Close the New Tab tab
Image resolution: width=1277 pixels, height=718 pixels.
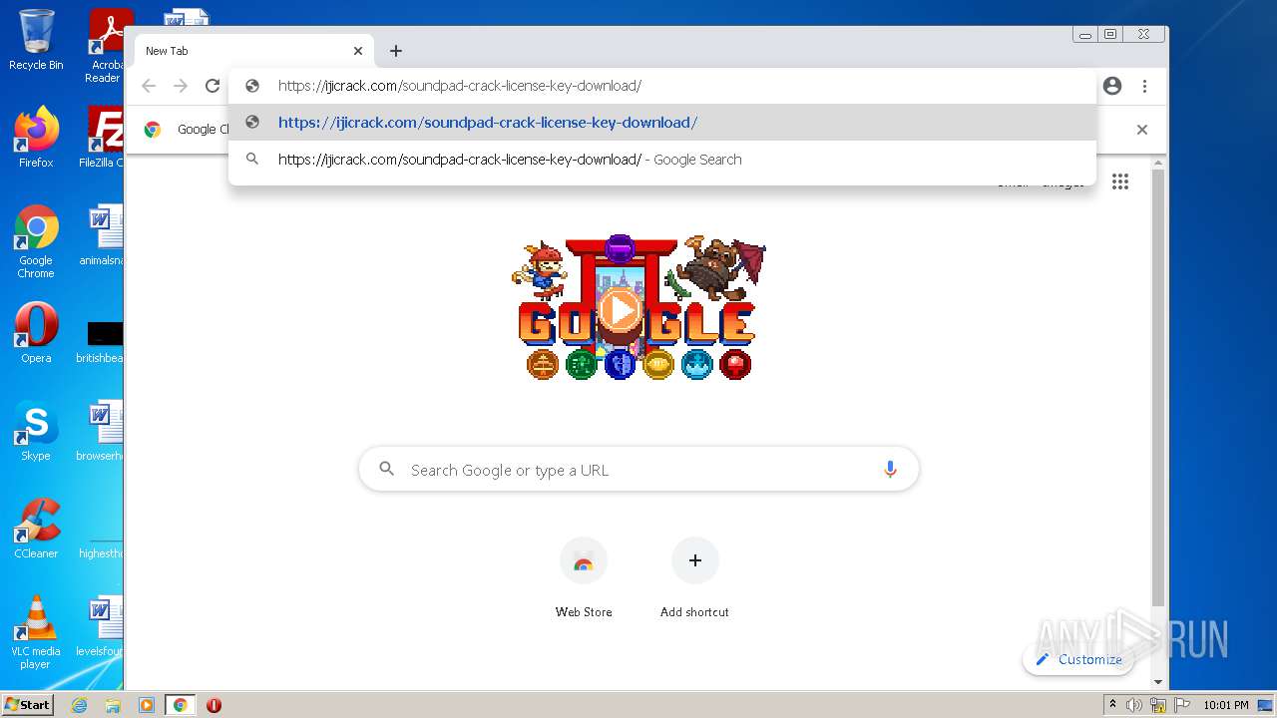pyautogui.click(x=358, y=51)
